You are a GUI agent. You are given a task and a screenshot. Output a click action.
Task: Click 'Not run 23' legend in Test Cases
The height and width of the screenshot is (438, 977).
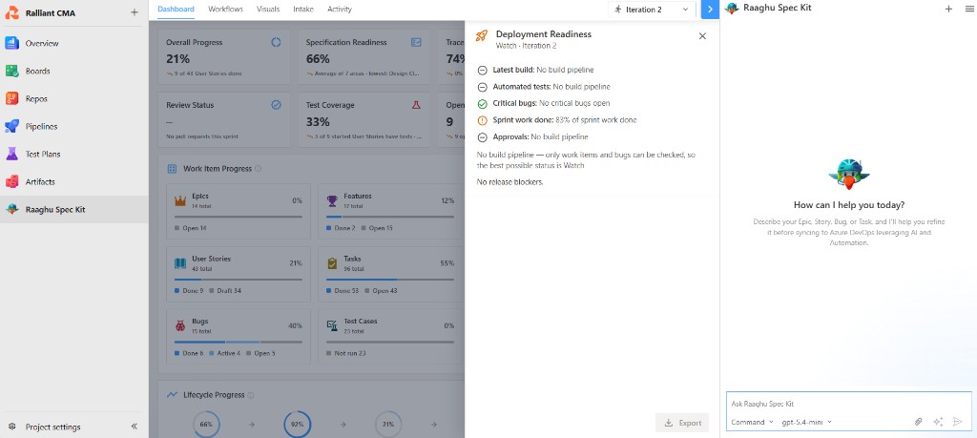(x=345, y=353)
